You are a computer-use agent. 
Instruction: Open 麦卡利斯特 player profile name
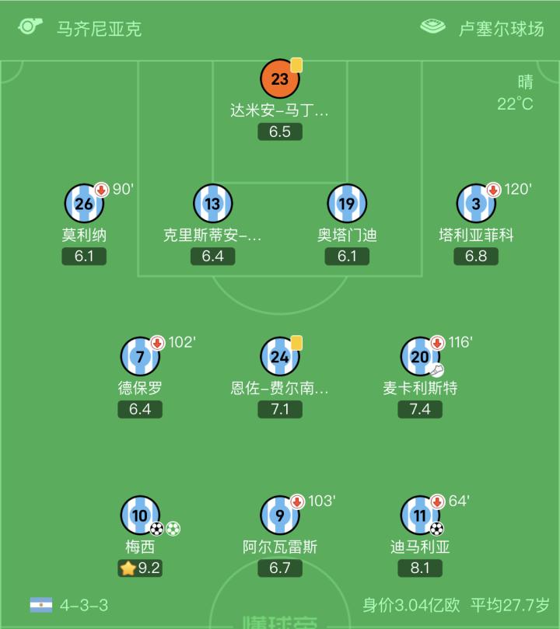click(x=420, y=388)
